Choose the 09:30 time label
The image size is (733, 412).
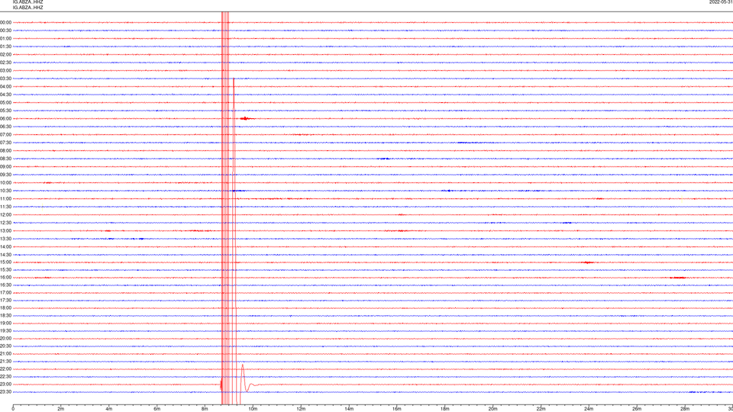5,175
